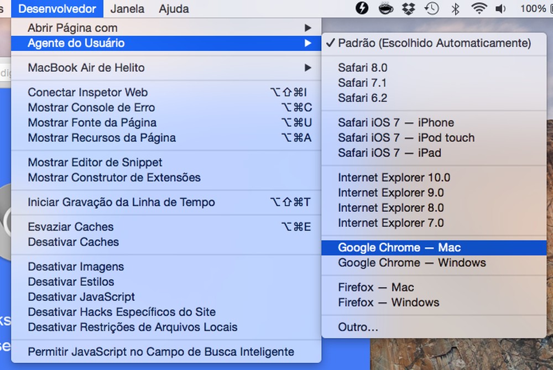Open the Ajuda menu
The width and height of the screenshot is (553, 370).
(173, 8)
